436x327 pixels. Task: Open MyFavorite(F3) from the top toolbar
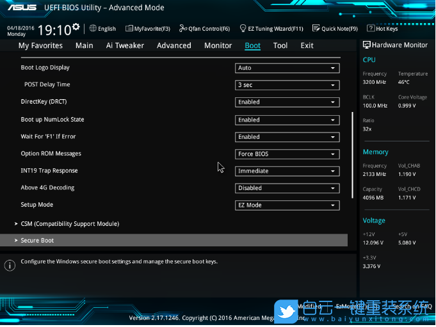[148, 29]
